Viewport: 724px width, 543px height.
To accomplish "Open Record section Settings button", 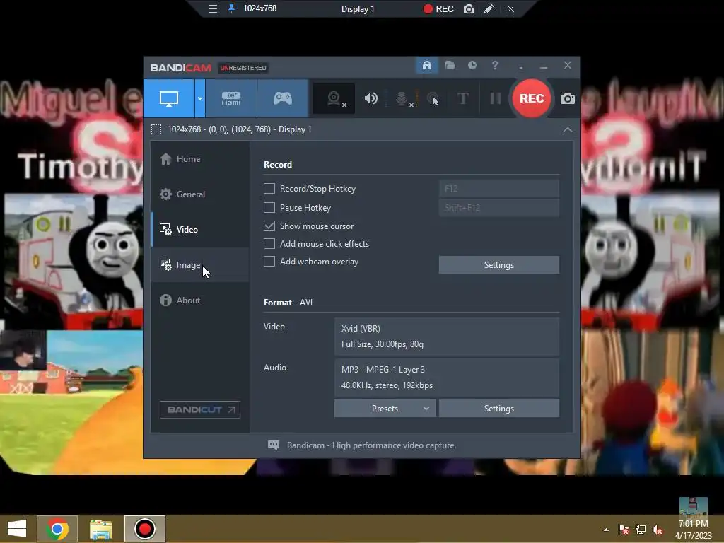I will click(498, 265).
